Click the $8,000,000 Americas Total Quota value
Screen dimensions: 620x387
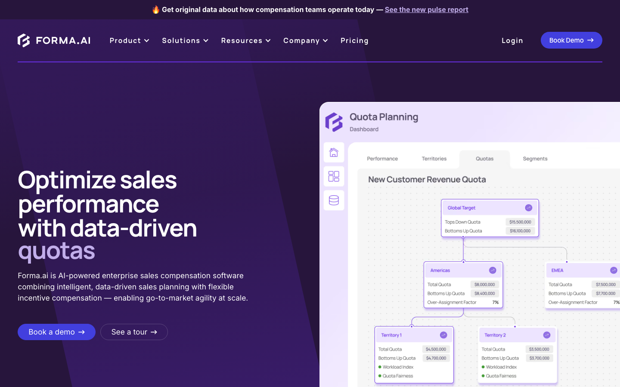484,284
